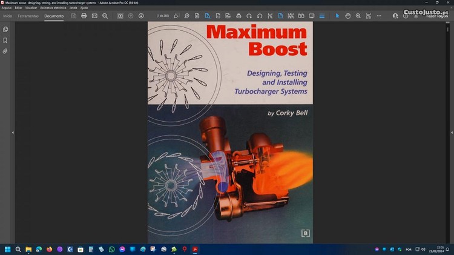This screenshot has width=454, height=255.
Task: Open page thumbnails panel in sidebar
Action: 5,29
